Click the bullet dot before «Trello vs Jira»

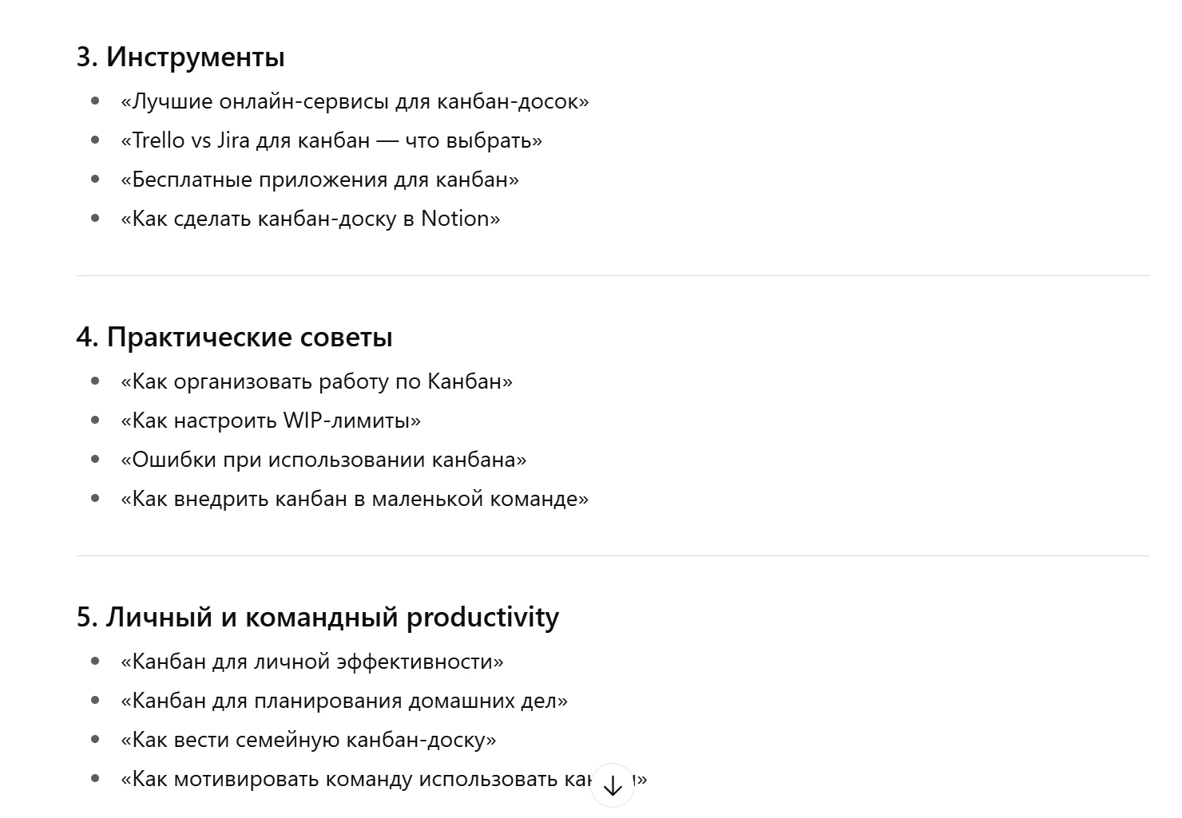[96, 140]
